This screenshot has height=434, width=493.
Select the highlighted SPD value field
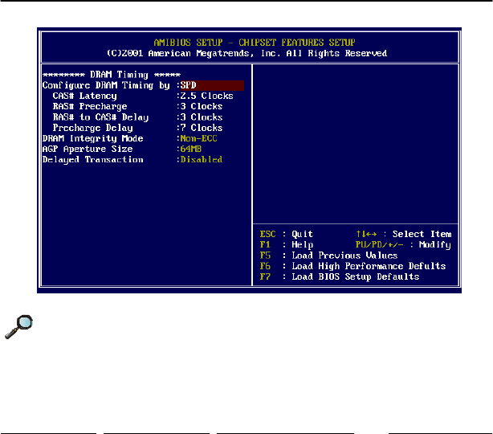tap(212, 85)
